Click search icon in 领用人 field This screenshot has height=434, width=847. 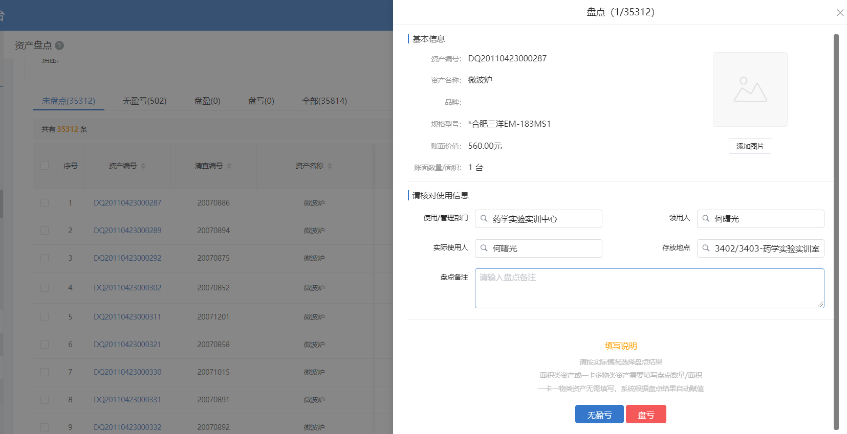tap(706, 219)
